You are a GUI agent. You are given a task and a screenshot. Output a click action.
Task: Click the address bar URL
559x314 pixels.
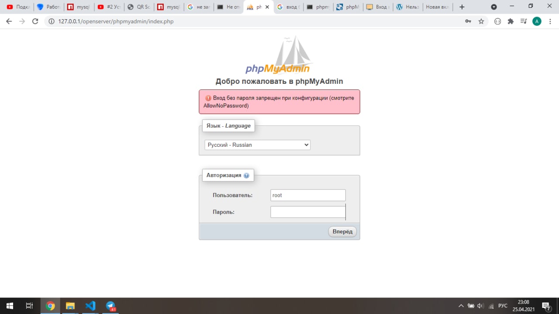point(116,21)
